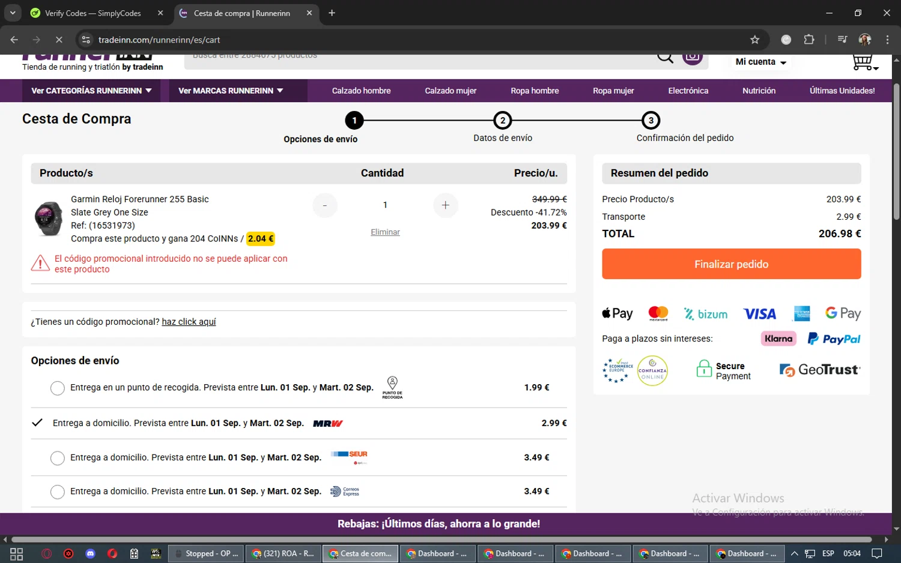Image resolution: width=901 pixels, height=563 pixels.
Task: Open 'Stopped - OP' taskbar window
Action: click(206, 553)
